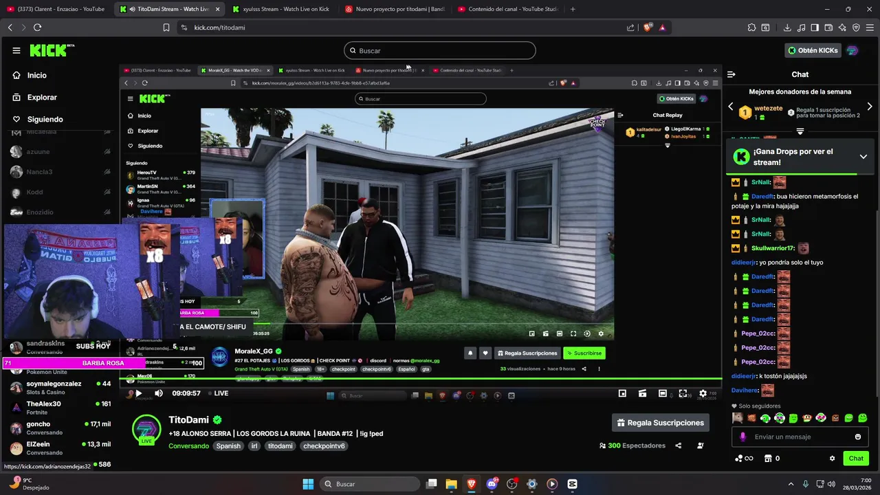
Task: Switch to Contenido del canal tab
Action: point(508,9)
